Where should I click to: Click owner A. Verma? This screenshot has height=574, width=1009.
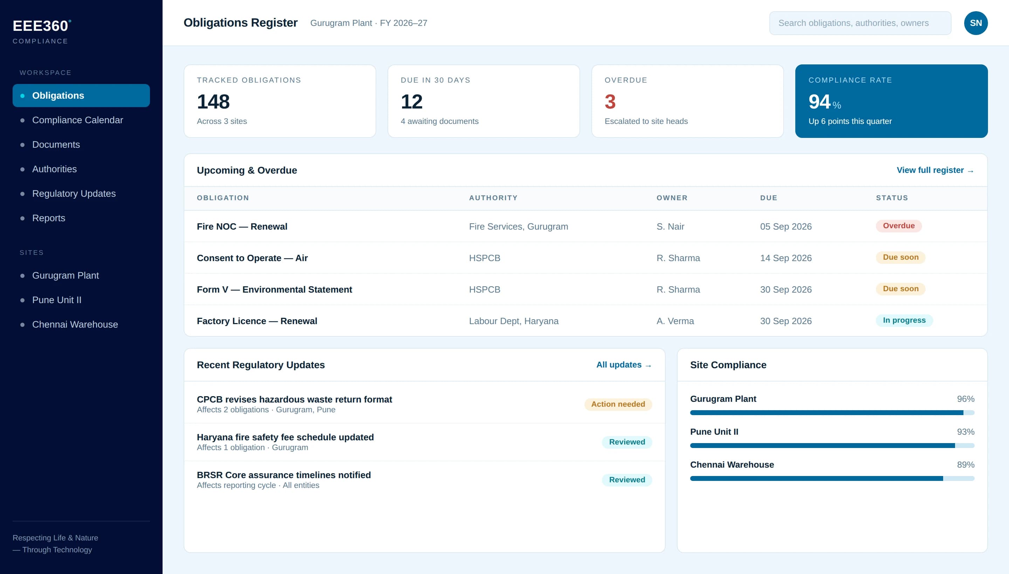(x=675, y=321)
